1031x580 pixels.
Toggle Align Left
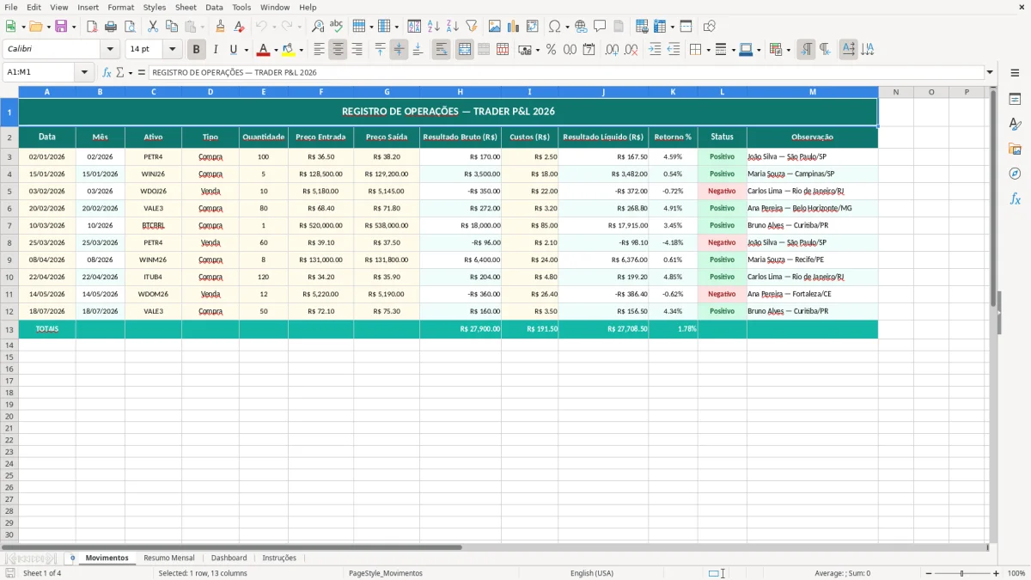[x=319, y=50]
